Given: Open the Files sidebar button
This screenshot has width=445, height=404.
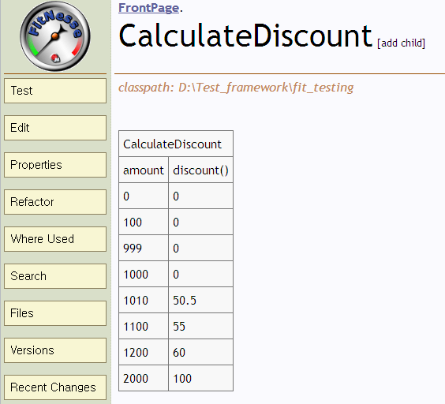Looking at the screenshot, I should click(55, 313).
